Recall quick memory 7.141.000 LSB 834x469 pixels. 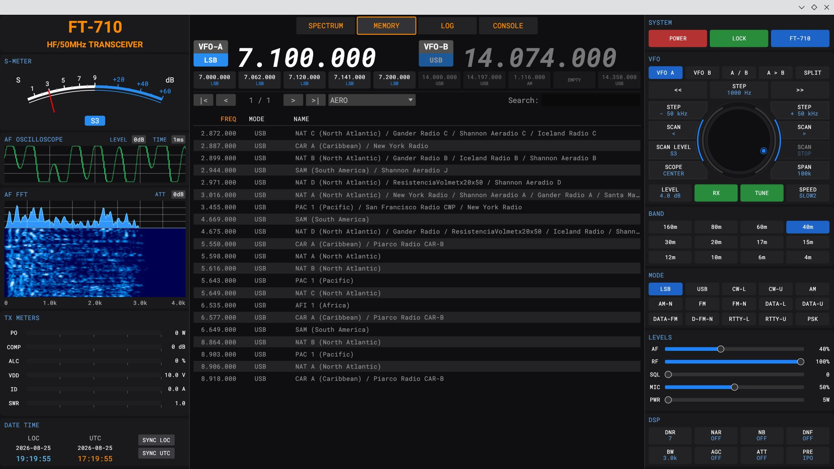pyautogui.click(x=349, y=80)
